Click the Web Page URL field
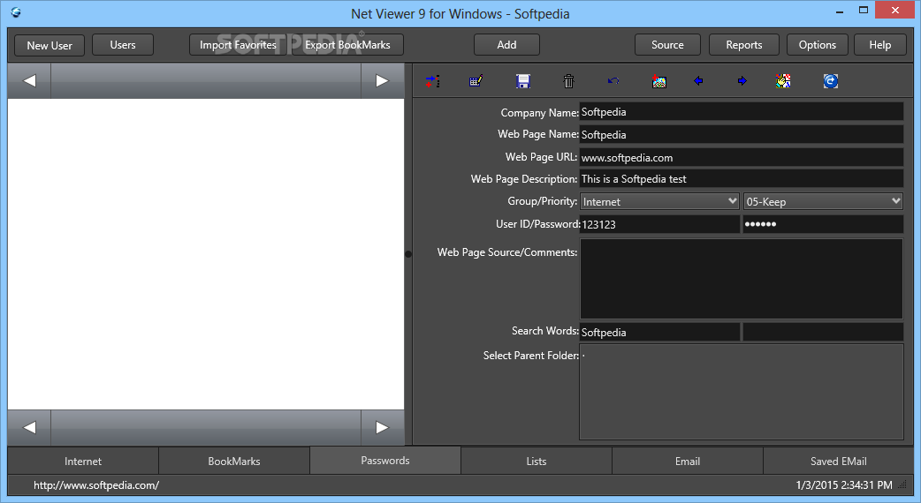 [x=742, y=157]
